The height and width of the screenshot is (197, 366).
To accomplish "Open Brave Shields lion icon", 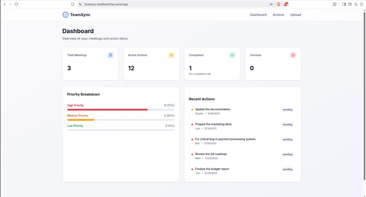I will 278,4.
